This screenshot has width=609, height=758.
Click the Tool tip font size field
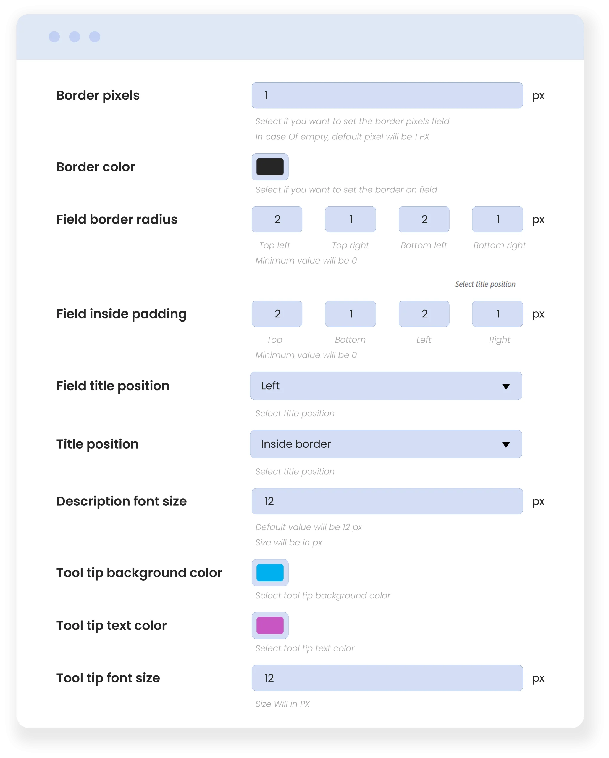point(387,677)
